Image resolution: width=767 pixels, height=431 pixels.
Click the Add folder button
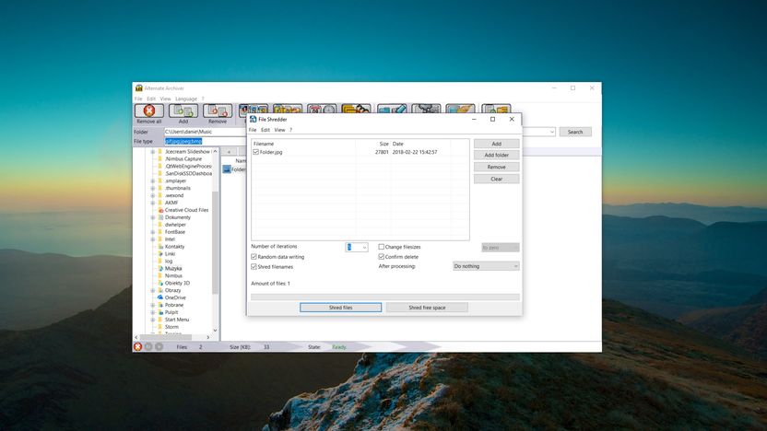(497, 155)
